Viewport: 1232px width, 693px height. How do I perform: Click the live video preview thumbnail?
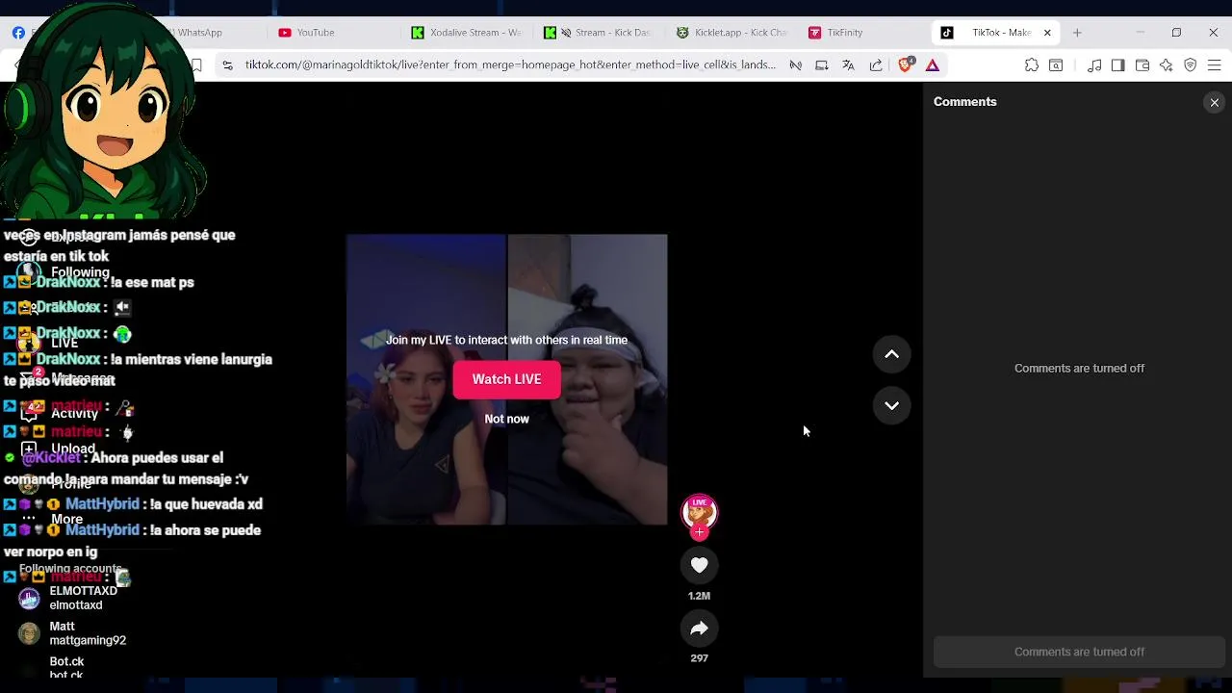[x=506, y=379]
